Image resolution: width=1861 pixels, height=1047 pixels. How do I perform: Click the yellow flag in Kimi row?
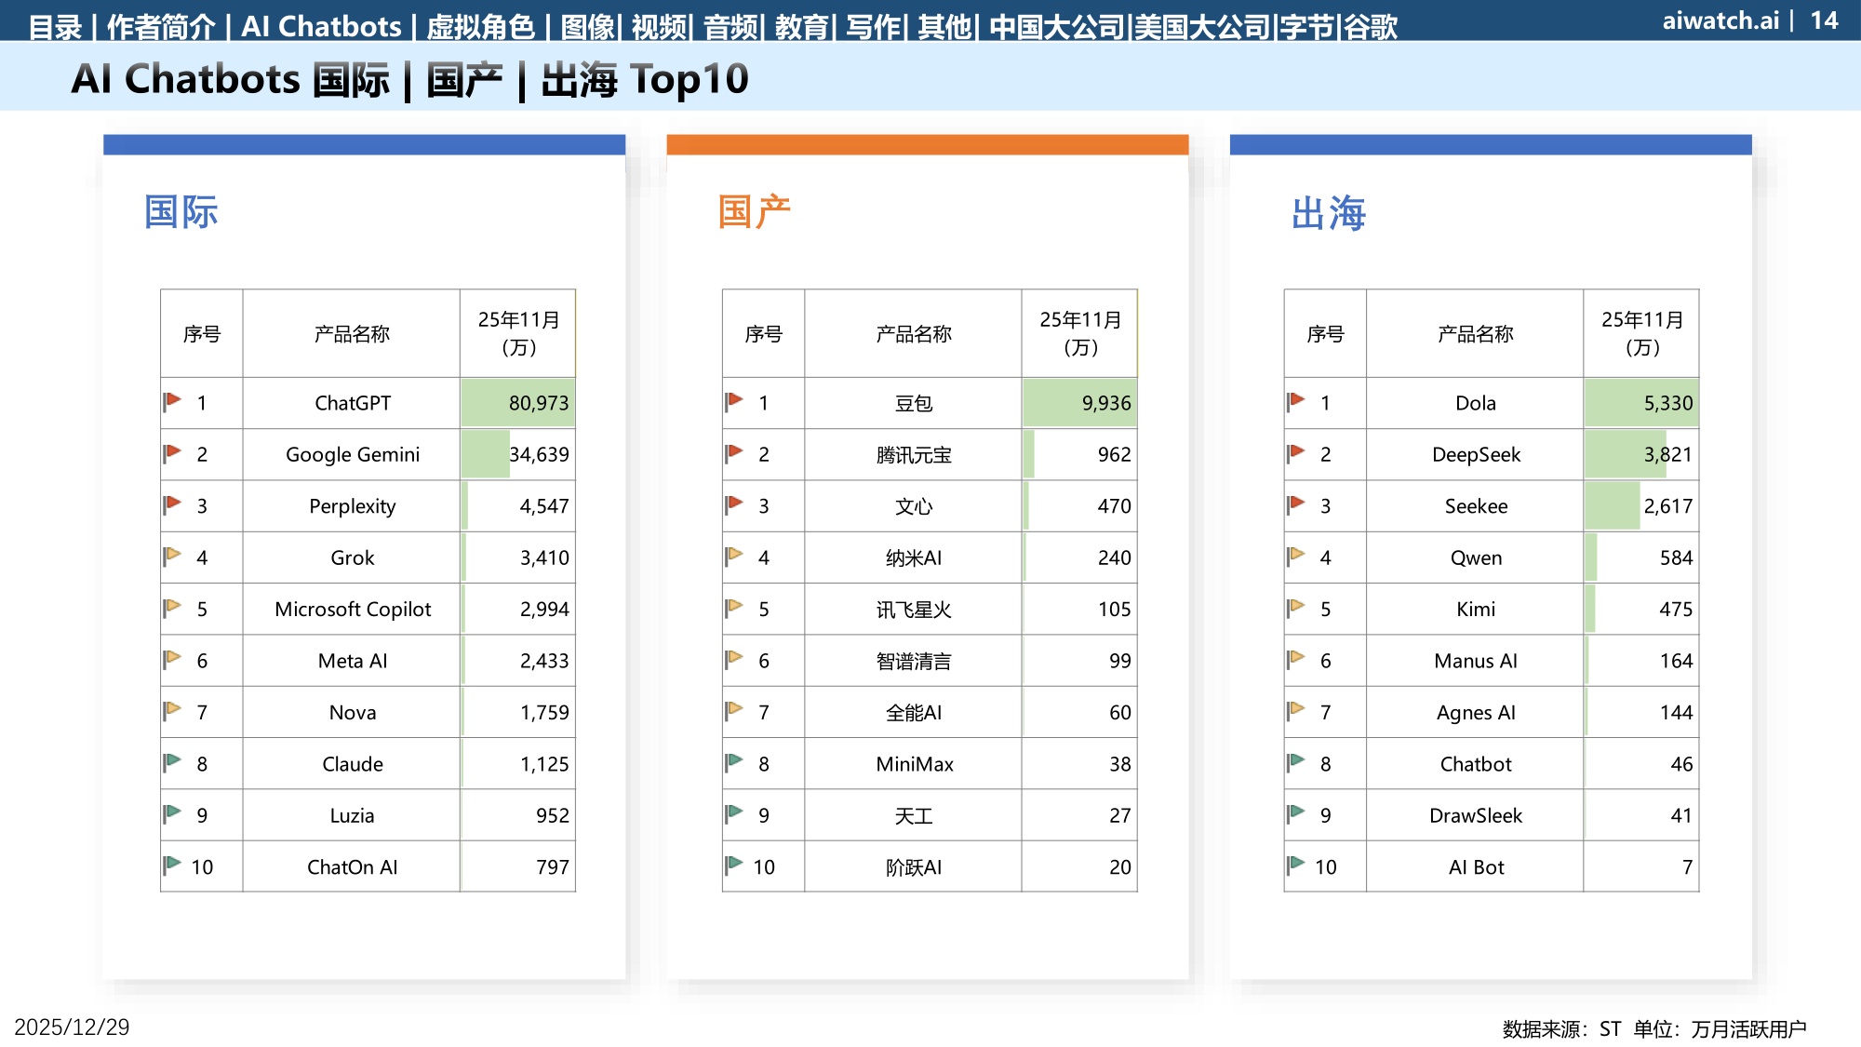pos(1296,607)
